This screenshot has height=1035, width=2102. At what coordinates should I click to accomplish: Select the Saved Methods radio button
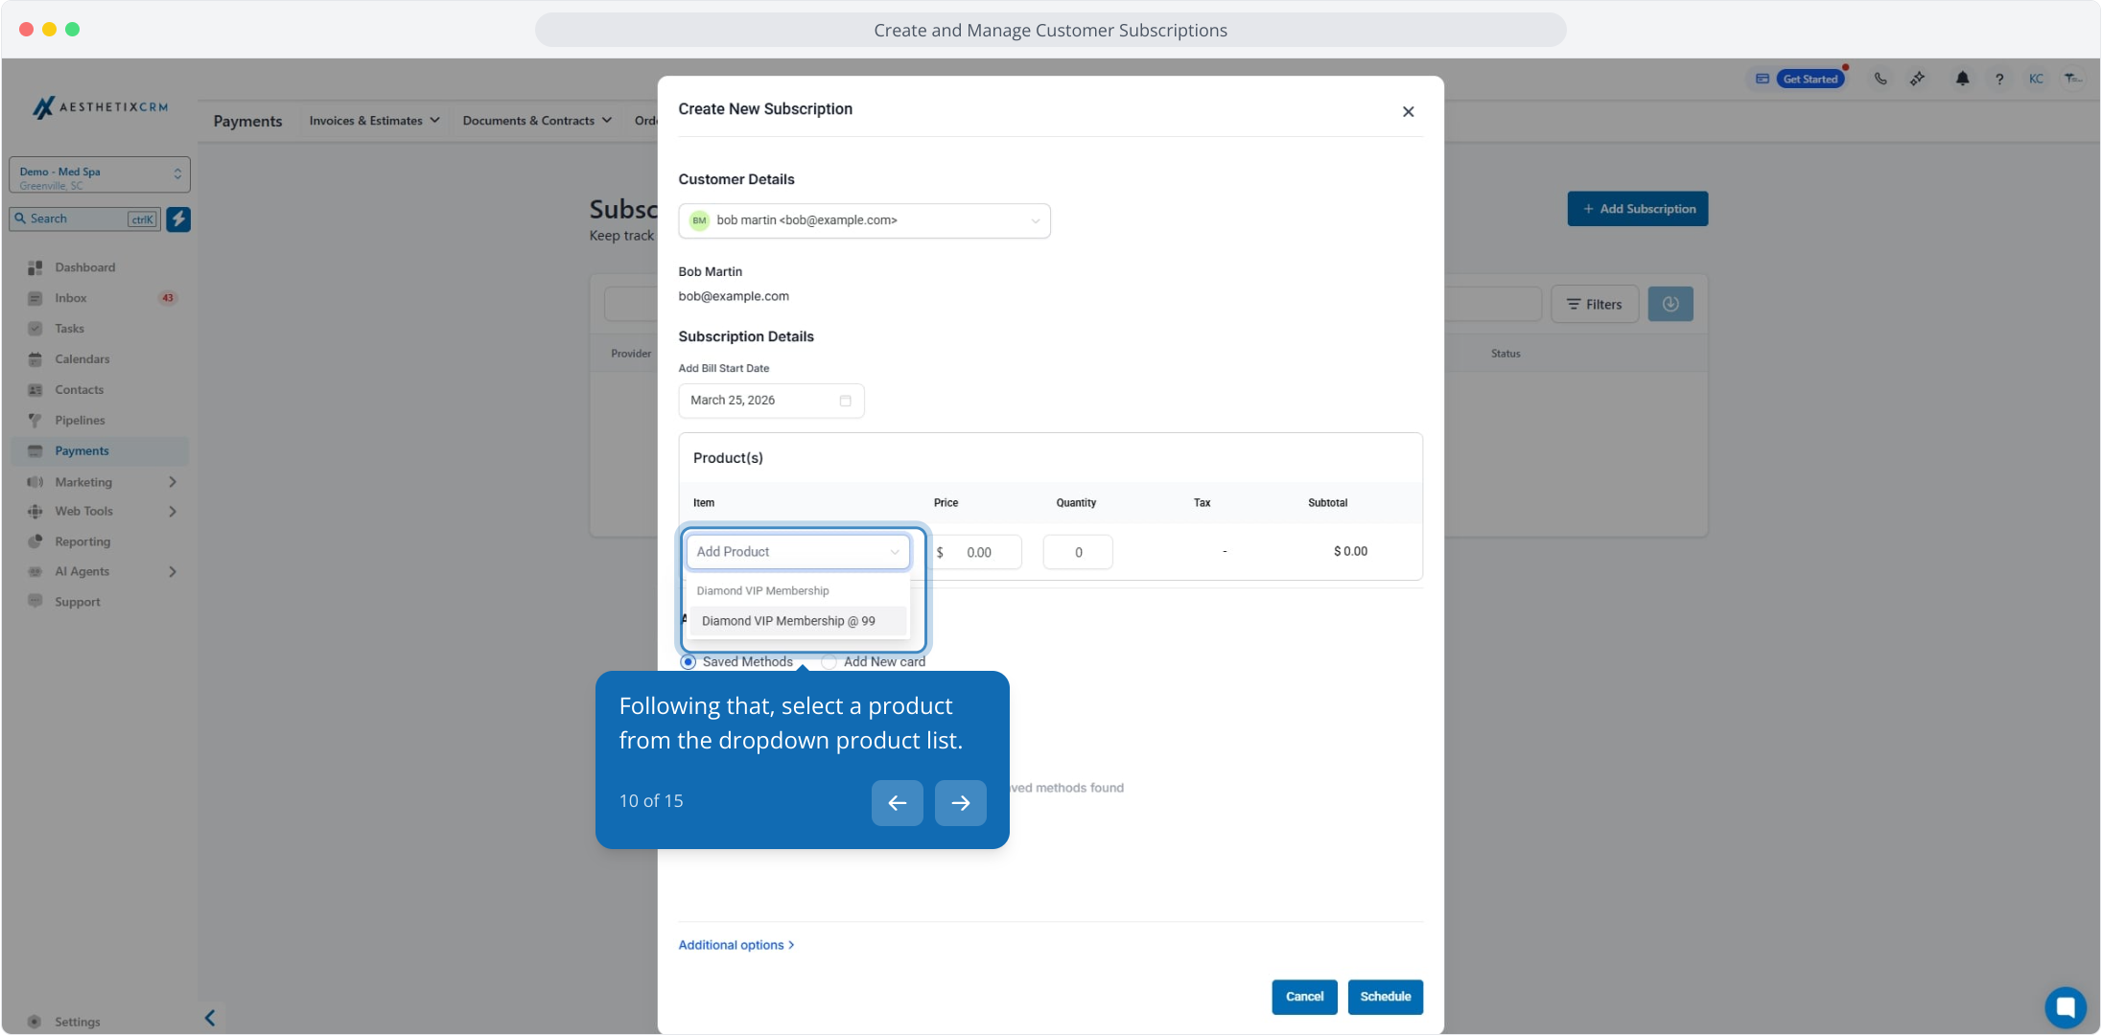(x=689, y=662)
